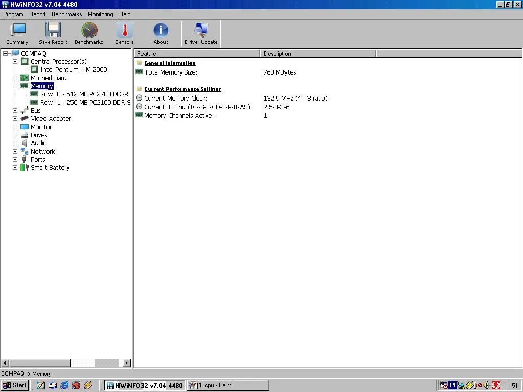Click HWiNFO32 v7.04-4480 taskbar button
Viewport: 523px width, 392px height.
[x=145, y=385]
